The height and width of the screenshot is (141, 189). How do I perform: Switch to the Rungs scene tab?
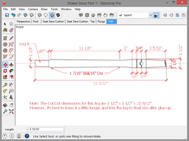(x=101, y=22)
